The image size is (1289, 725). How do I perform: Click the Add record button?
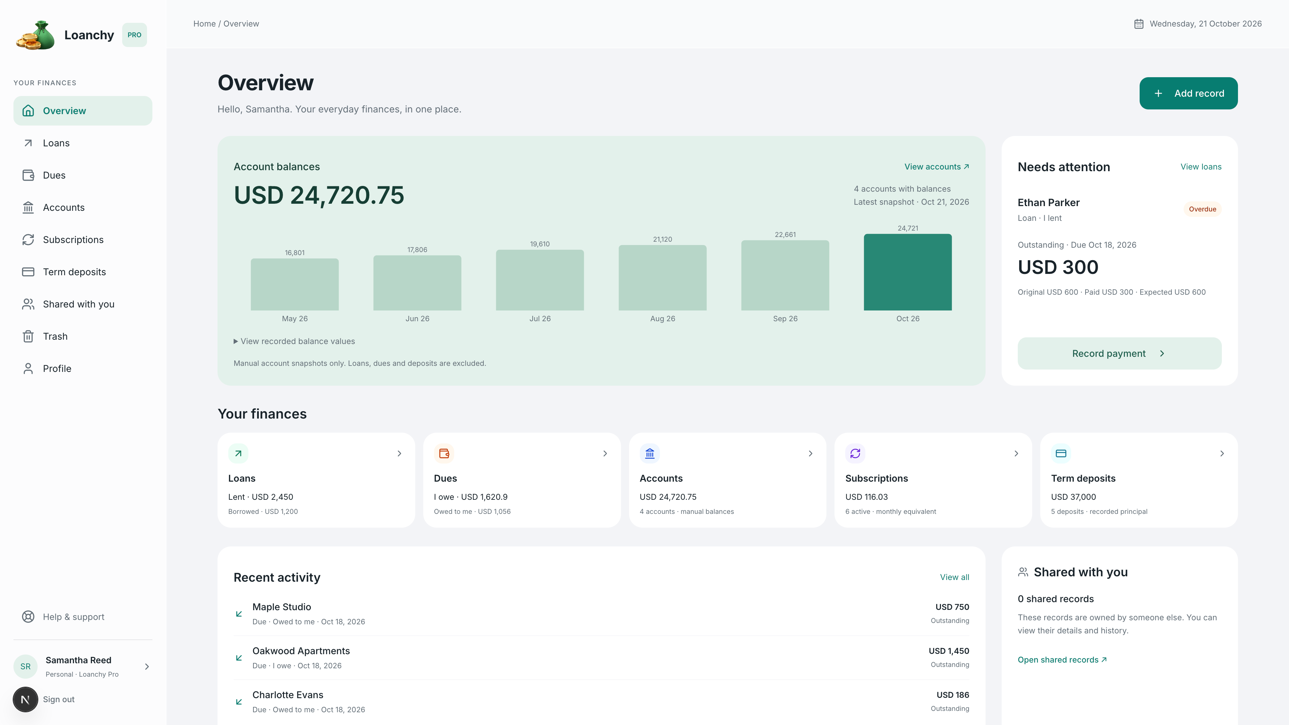pos(1188,93)
